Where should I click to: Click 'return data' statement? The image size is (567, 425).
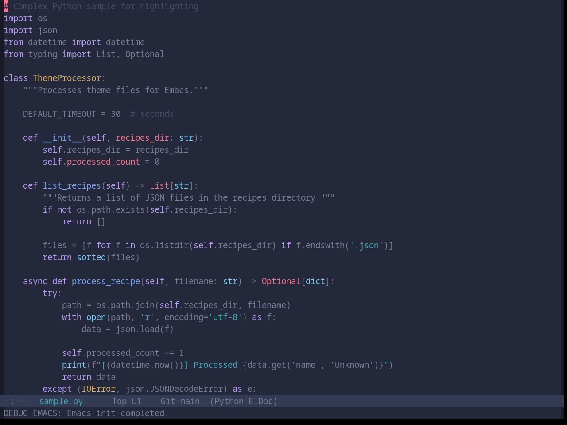(89, 377)
